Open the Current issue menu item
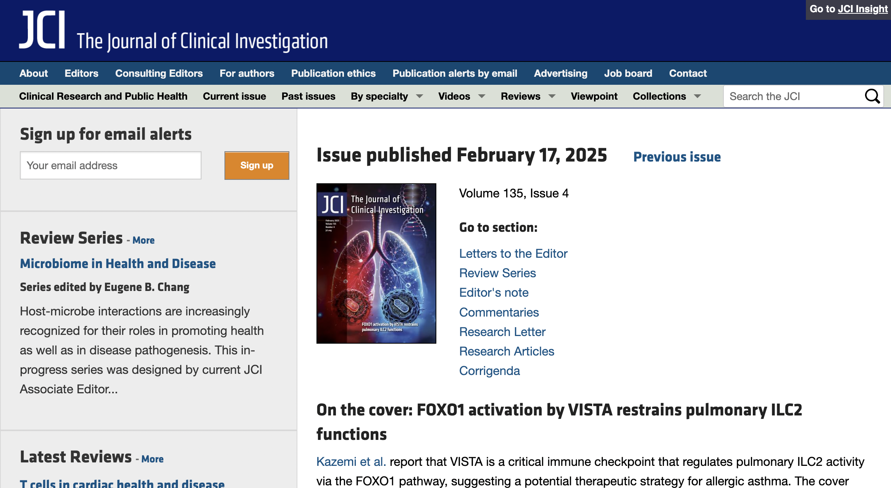Viewport: 891px width, 488px height. click(234, 96)
